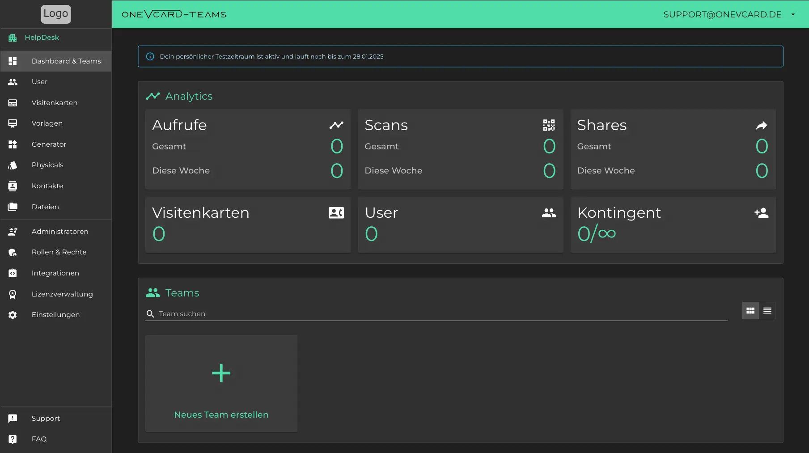Go to User section in sidebar

[x=56, y=82]
